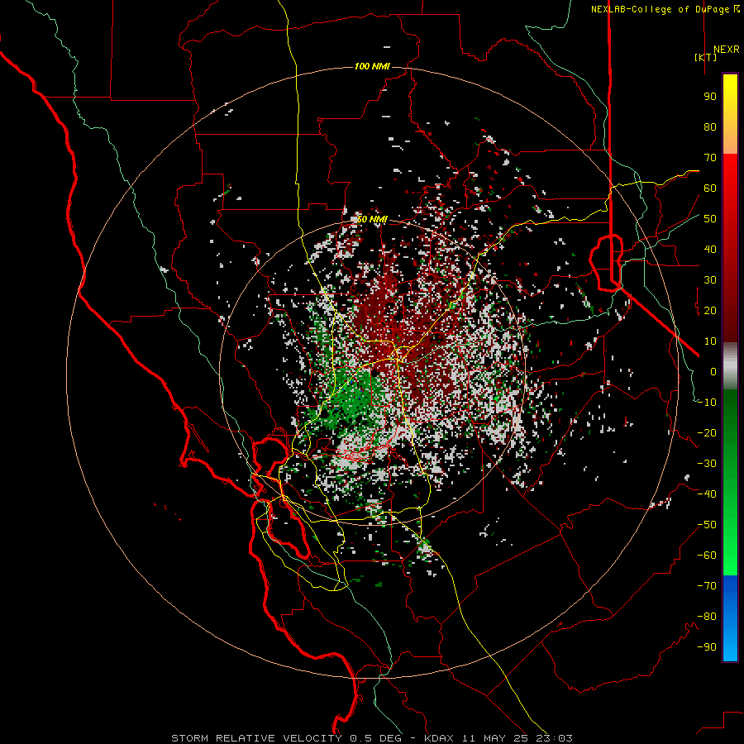Click the -80 knots scale label

[707, 617]
